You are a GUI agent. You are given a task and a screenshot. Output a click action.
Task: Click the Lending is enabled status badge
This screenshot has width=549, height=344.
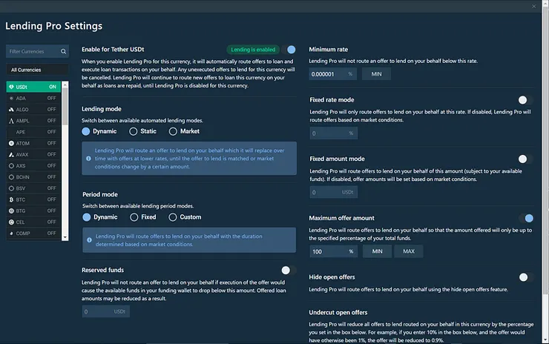coord(253,50)
